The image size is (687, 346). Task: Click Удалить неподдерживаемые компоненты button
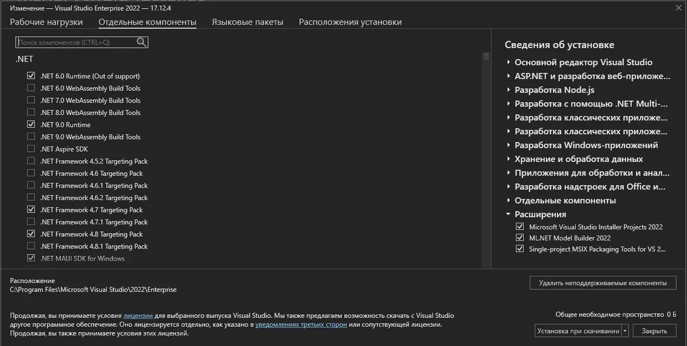(602, 283)
